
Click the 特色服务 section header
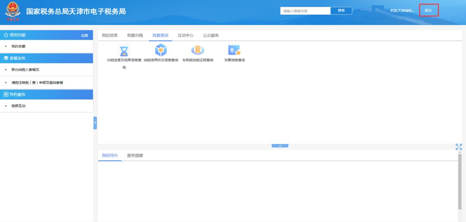tap(46, 94)
